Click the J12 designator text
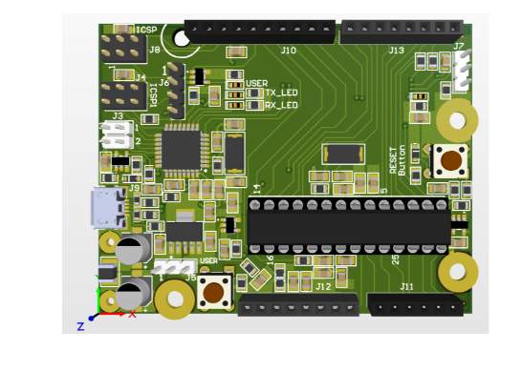This screenshot has width=522, height=372. [323, 286]
